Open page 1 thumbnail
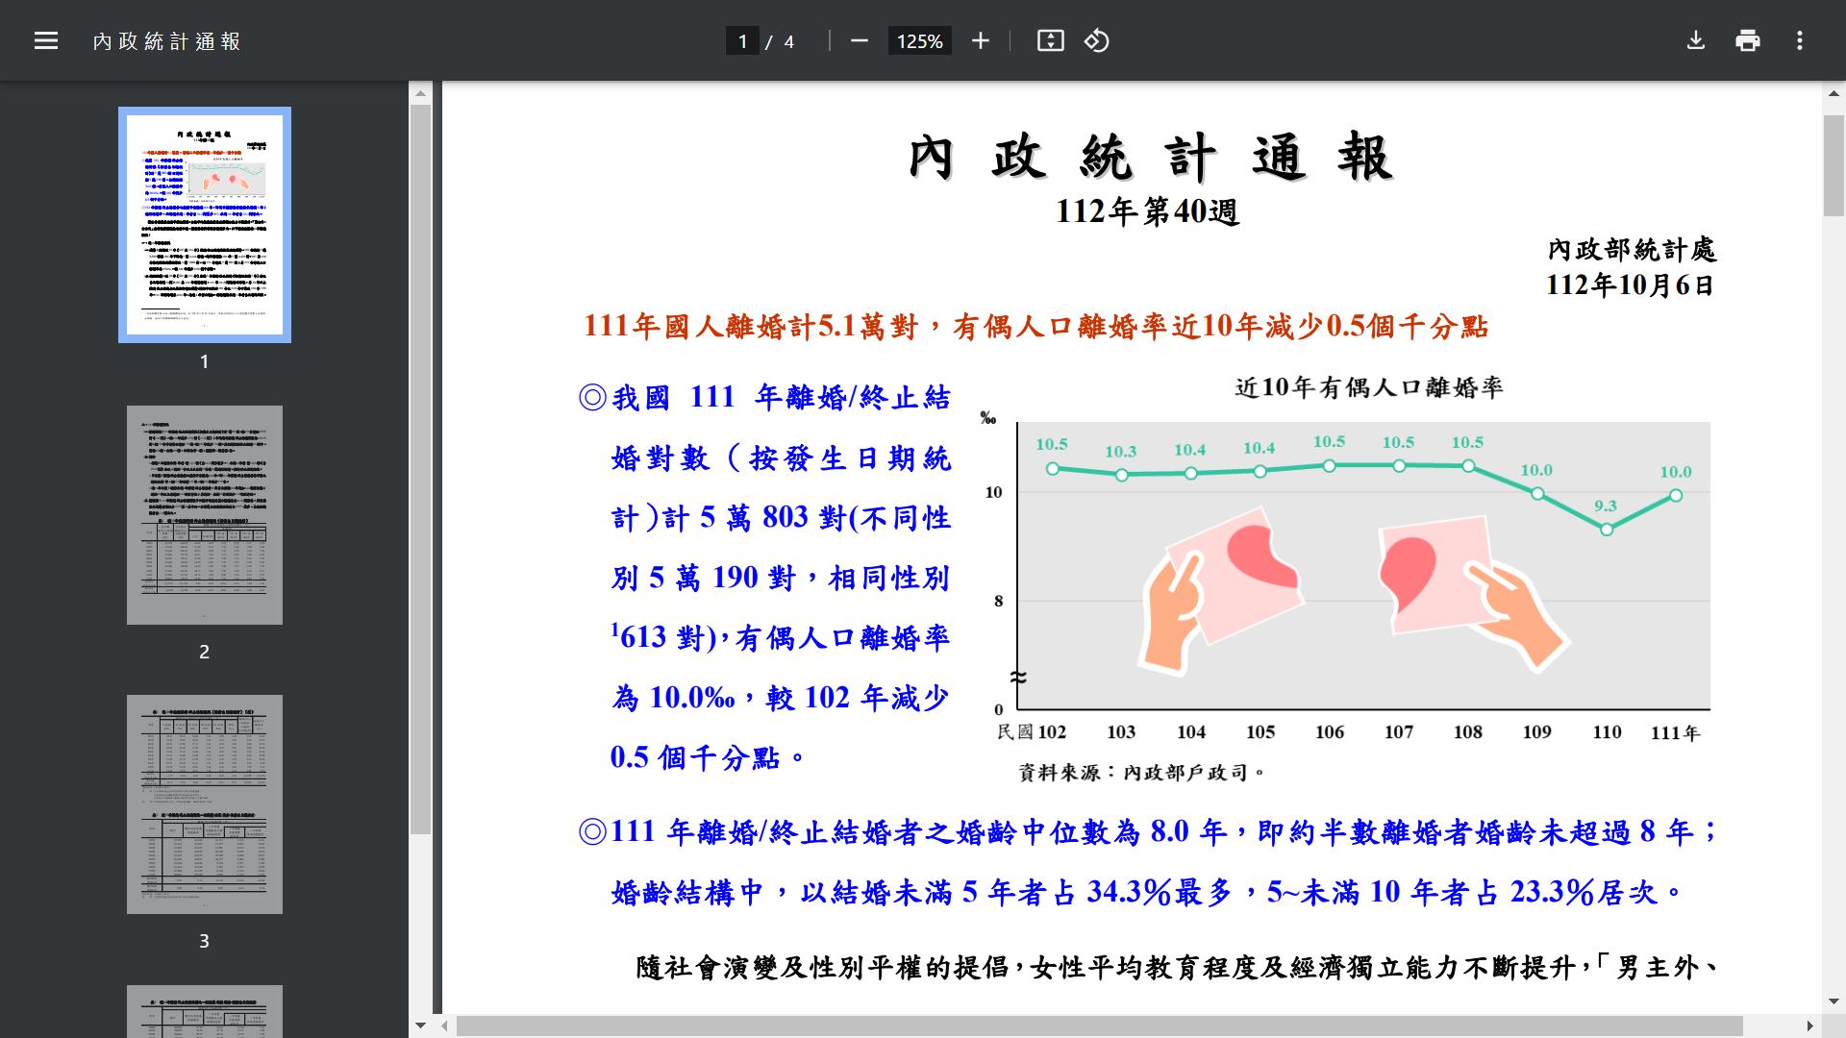The height and width of the screenshot is (1038, 1846). click(x=205, y=225)
